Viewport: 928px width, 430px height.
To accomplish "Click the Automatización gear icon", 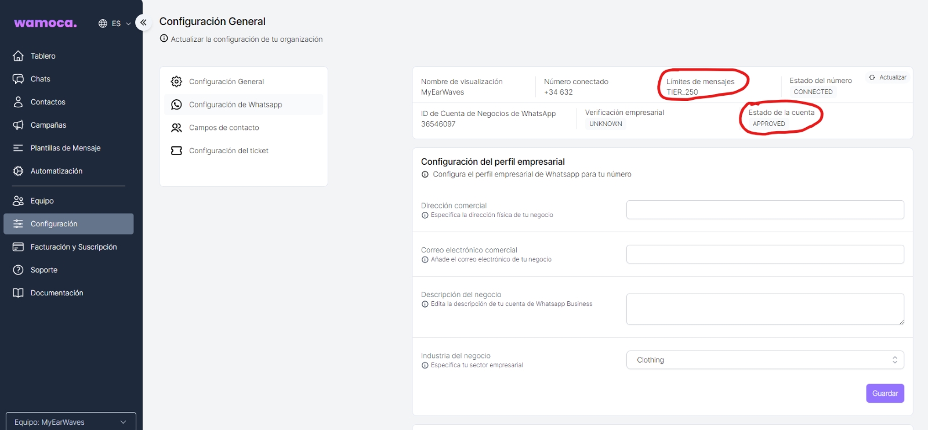I will (x=19, y=171).
